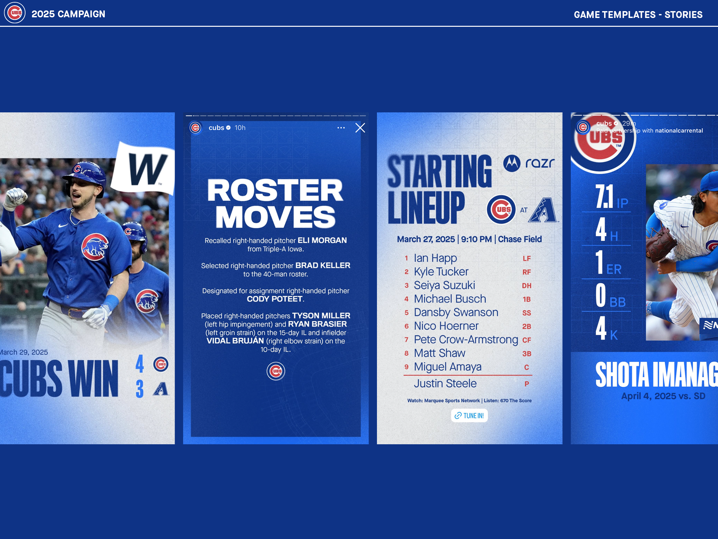The width and height of the screenshot is (718, 539).
Task: Close the Roster Moves story with X
Action: click(x=360, y=128)
